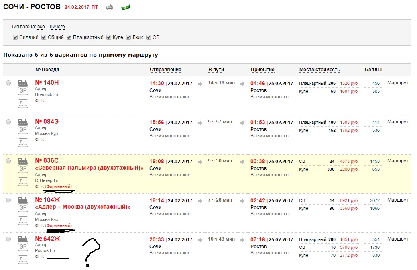Sort by Места/стоимость column header
This screenshot has width=417, height=270.
pyautogui.click(x=319, y=70)
